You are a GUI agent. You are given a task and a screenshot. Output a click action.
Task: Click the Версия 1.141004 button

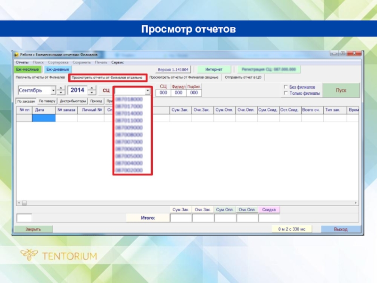click(173, 69)
